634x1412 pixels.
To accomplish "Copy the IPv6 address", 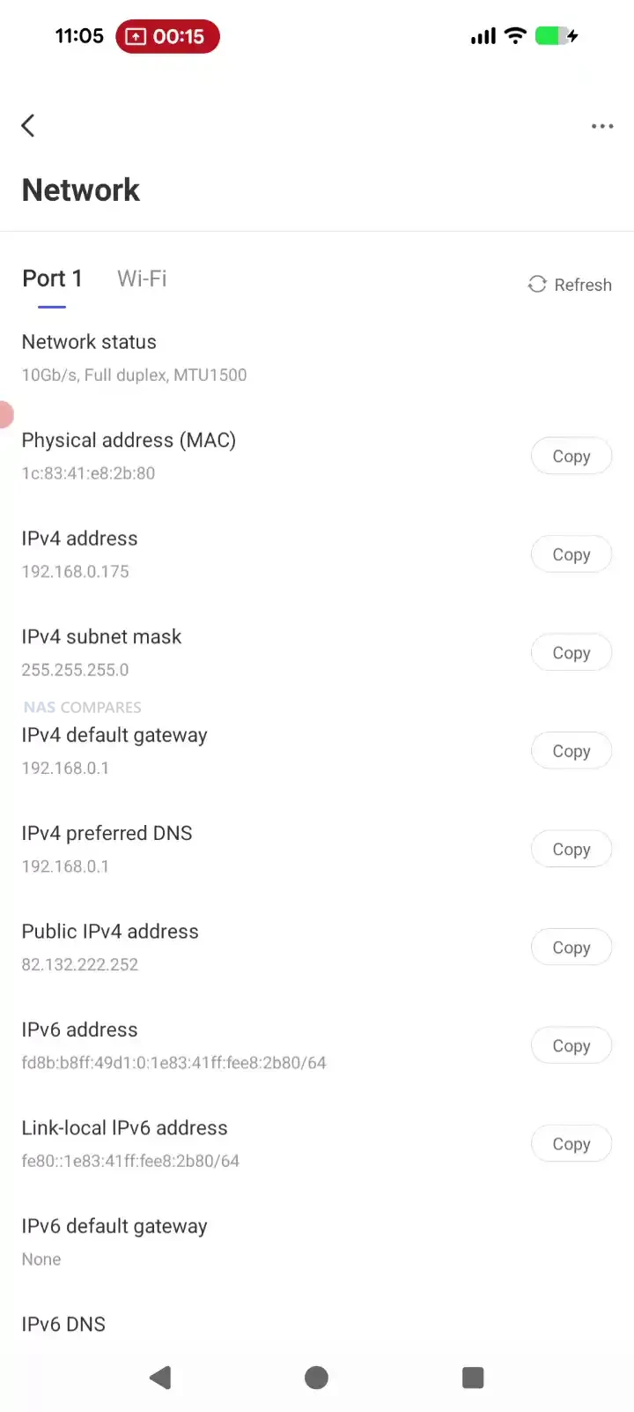I will [571, 1046].
